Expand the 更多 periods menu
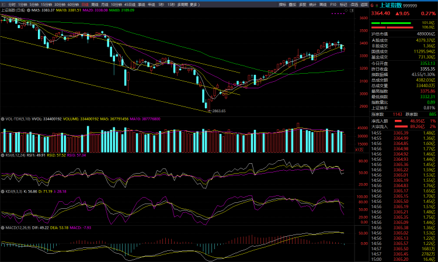 (x=194, y=4)
